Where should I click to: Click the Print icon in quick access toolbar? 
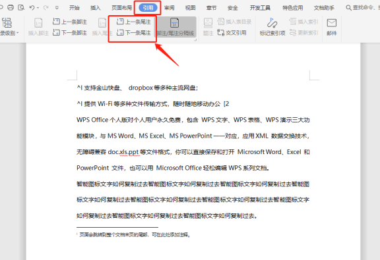(11, 7)
